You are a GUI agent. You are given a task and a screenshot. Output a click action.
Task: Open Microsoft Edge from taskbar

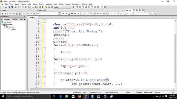click(x=61, y=97)
